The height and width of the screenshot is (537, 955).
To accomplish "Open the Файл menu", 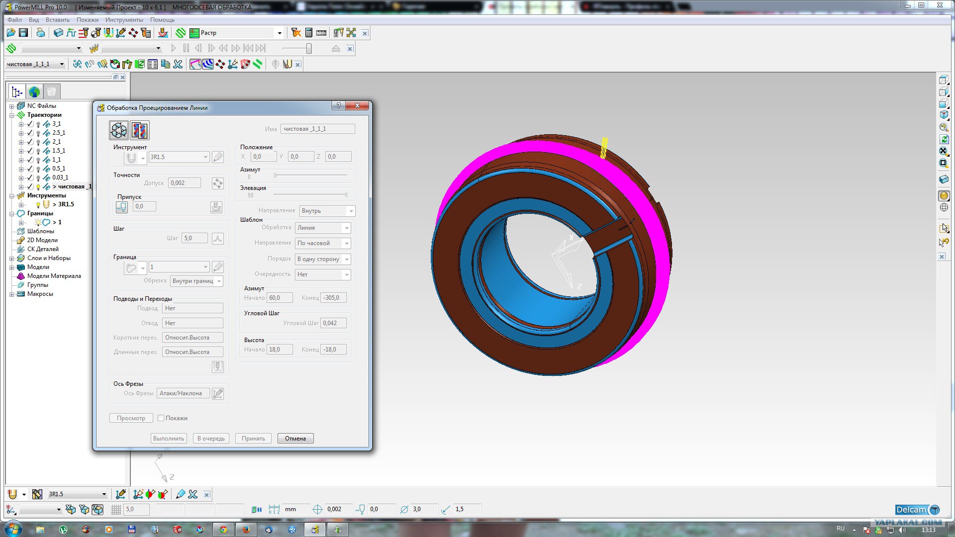I will coord(14,20).
